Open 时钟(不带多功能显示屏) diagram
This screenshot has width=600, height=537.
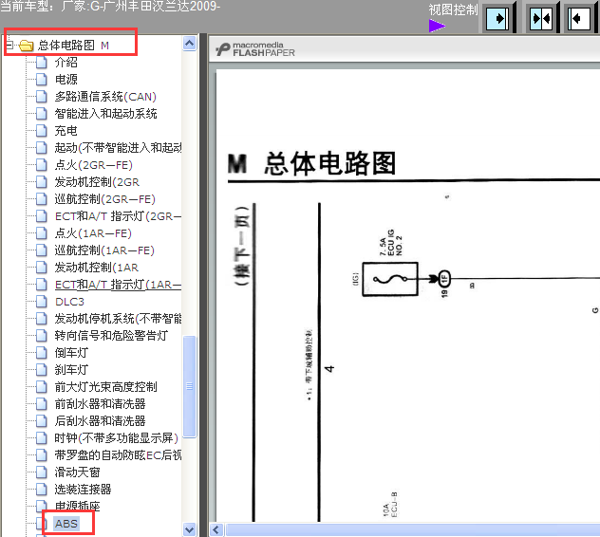[x=117, y=438]
